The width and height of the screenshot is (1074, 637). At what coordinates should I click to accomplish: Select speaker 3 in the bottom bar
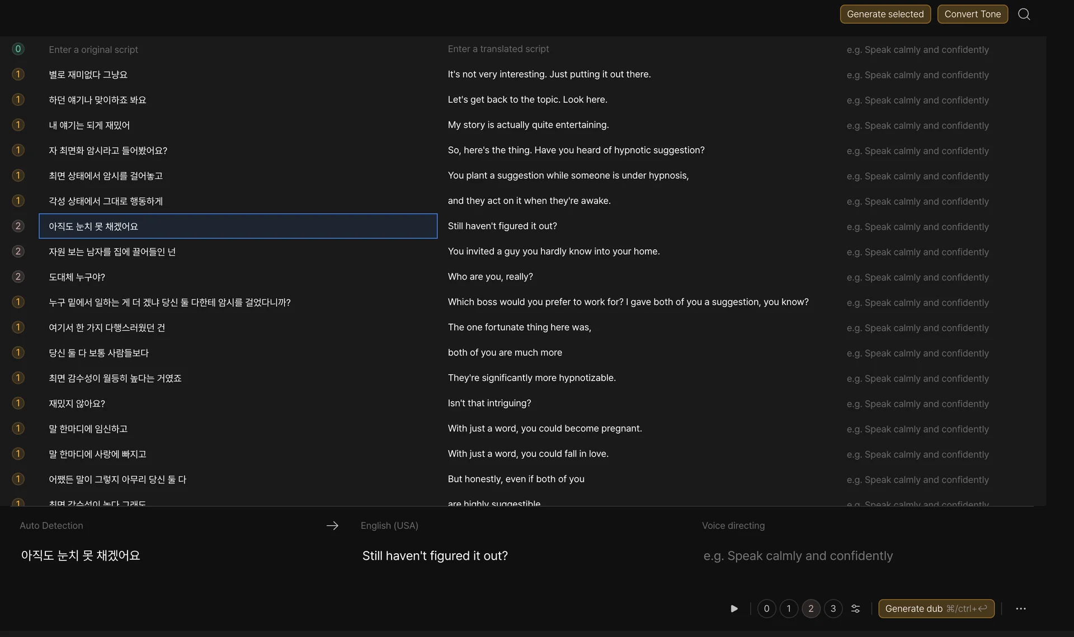[833, 609]
